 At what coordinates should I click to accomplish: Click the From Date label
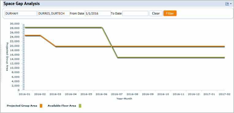pos(77,13)
